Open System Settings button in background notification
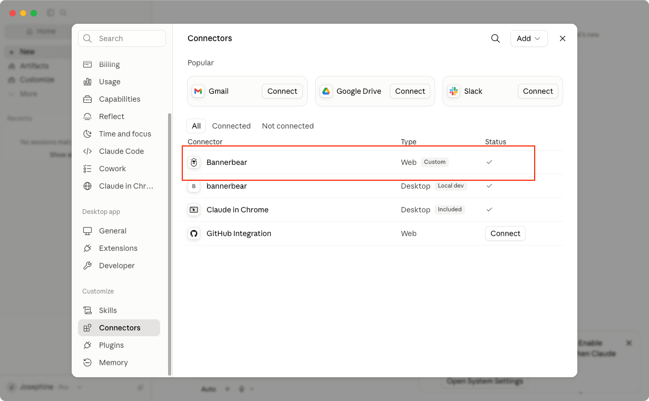This screenshot has height=401, width=649. click(485, 381)
